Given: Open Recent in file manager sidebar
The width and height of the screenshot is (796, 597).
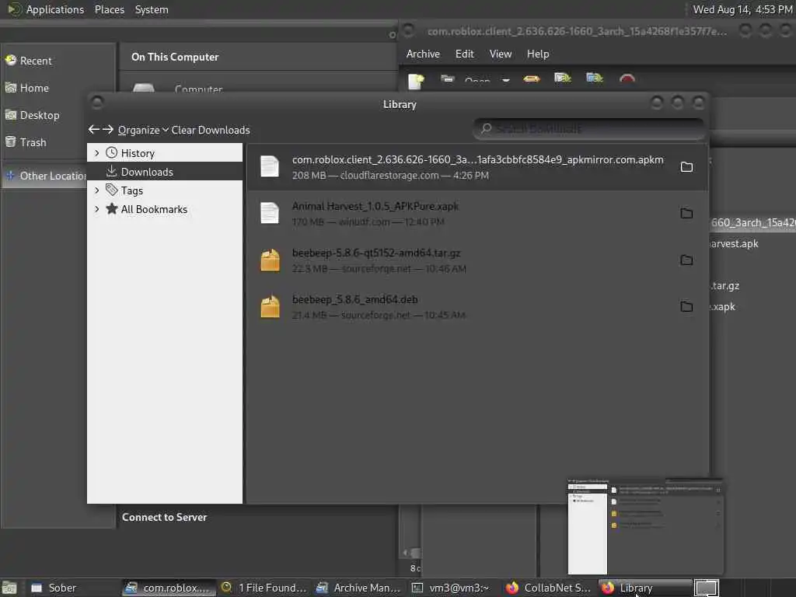Looking at the screenshot, I should click(58, 61).
